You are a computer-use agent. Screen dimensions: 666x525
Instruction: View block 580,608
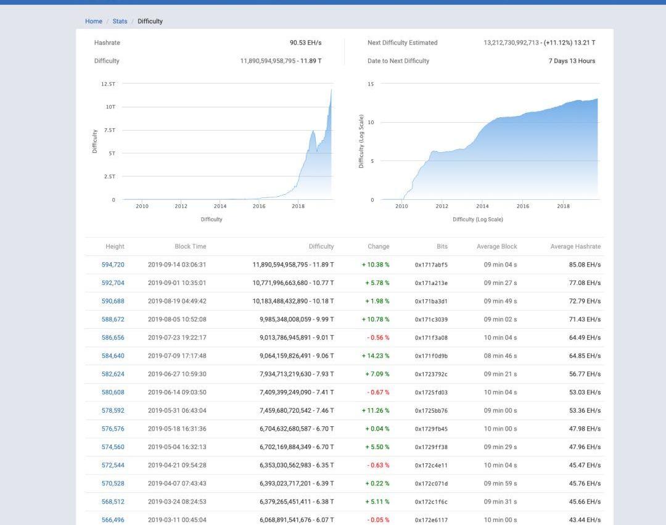[x=113, y=392]
